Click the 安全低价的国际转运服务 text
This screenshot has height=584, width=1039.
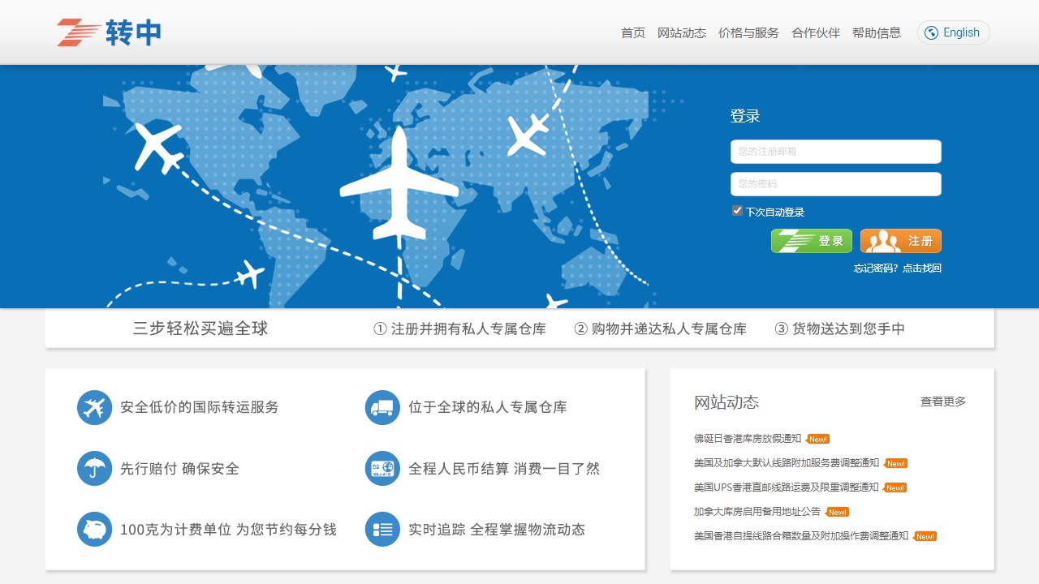(x=200, y=407)
